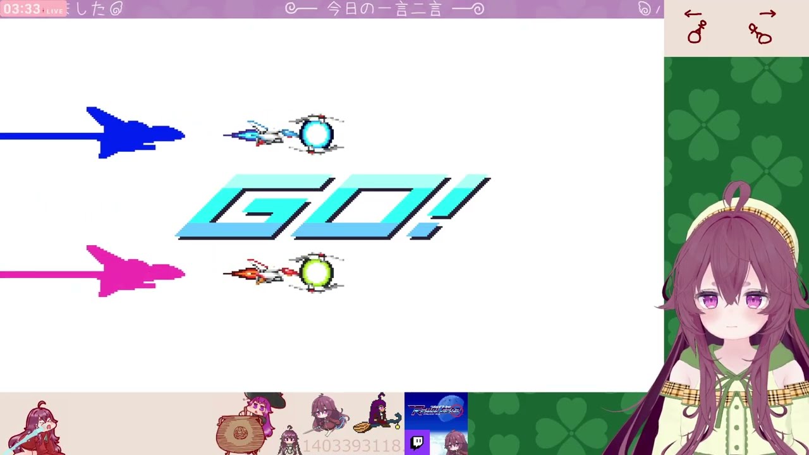Image resolution: width=809 pixels, height=455 pixels.
Task: Click the right arrow drumstick icon
Action: click(762, 27)
